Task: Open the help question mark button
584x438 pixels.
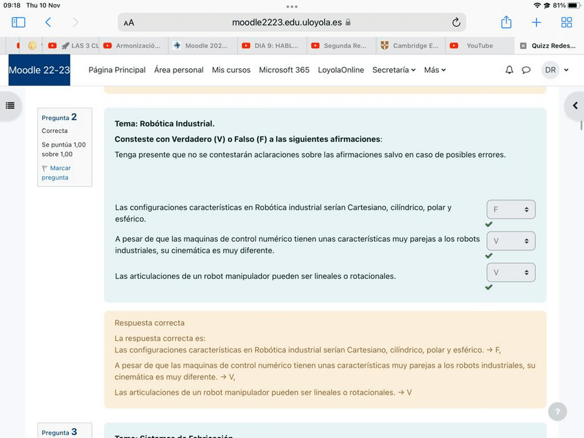Action: pyautogui.click(x=557, y=411)
